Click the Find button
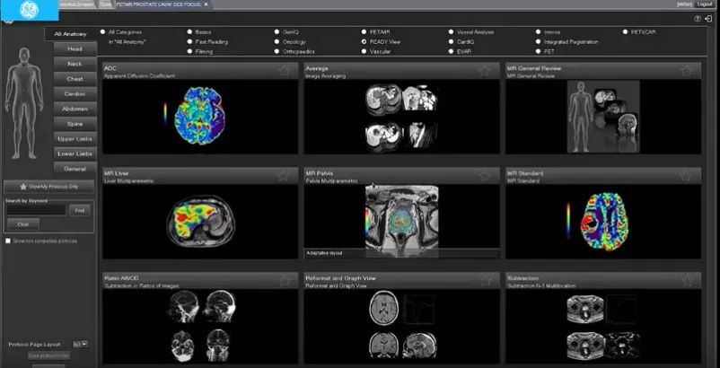 pyautogui.click(x=80, y=210)
